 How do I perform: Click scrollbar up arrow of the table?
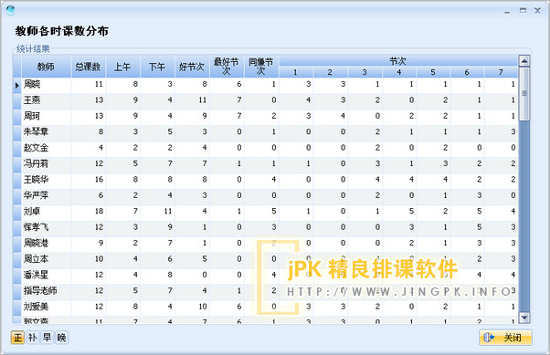point(524,61)
